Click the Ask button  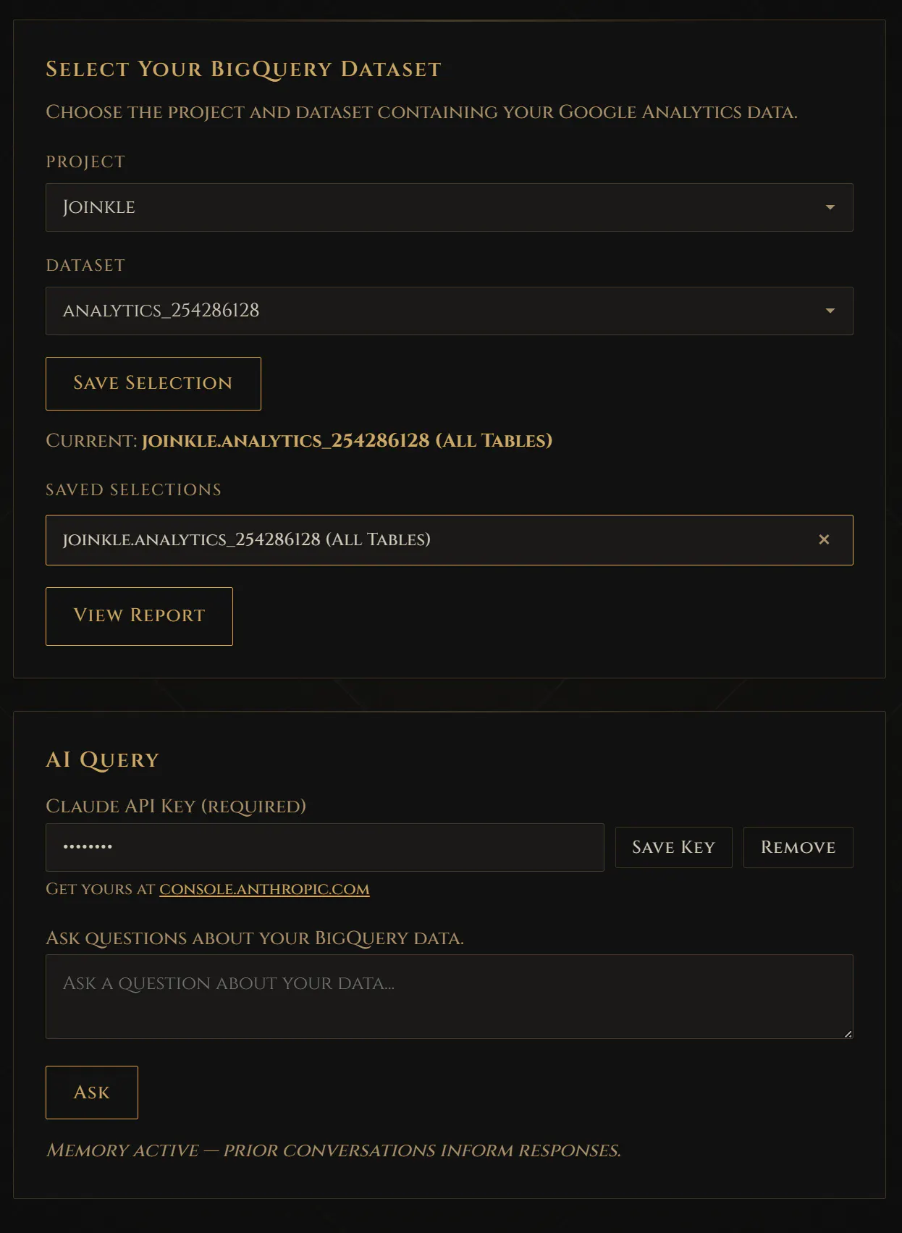pos(92,1093)
